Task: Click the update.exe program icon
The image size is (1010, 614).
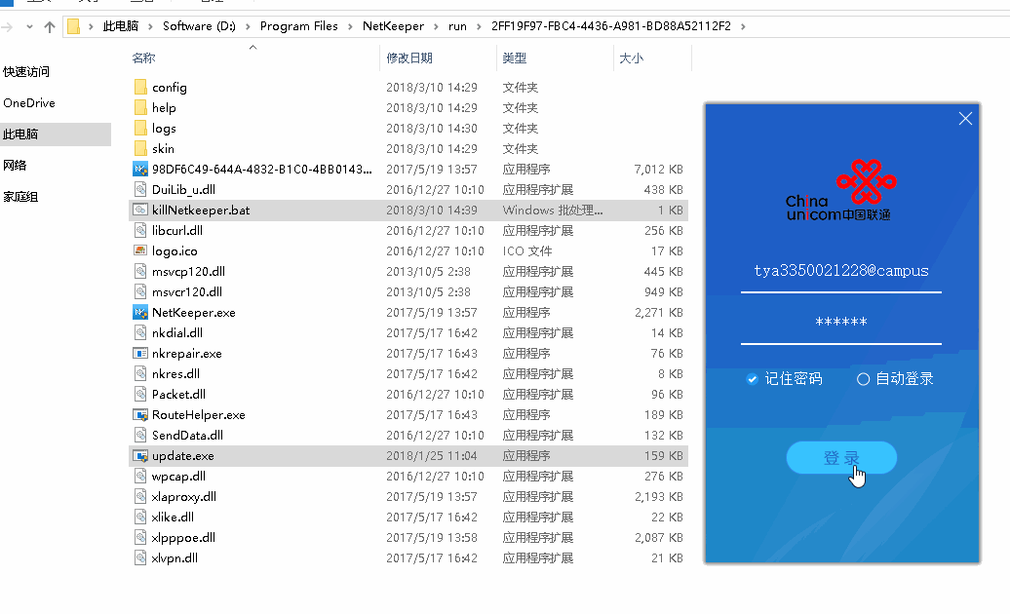Action: coord(140,456)
